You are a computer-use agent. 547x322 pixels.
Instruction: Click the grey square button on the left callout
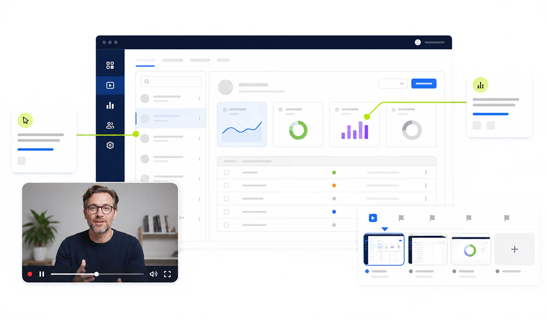tap(21, 161)
